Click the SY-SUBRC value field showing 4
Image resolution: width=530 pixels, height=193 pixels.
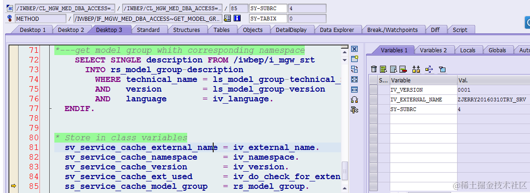307,8
